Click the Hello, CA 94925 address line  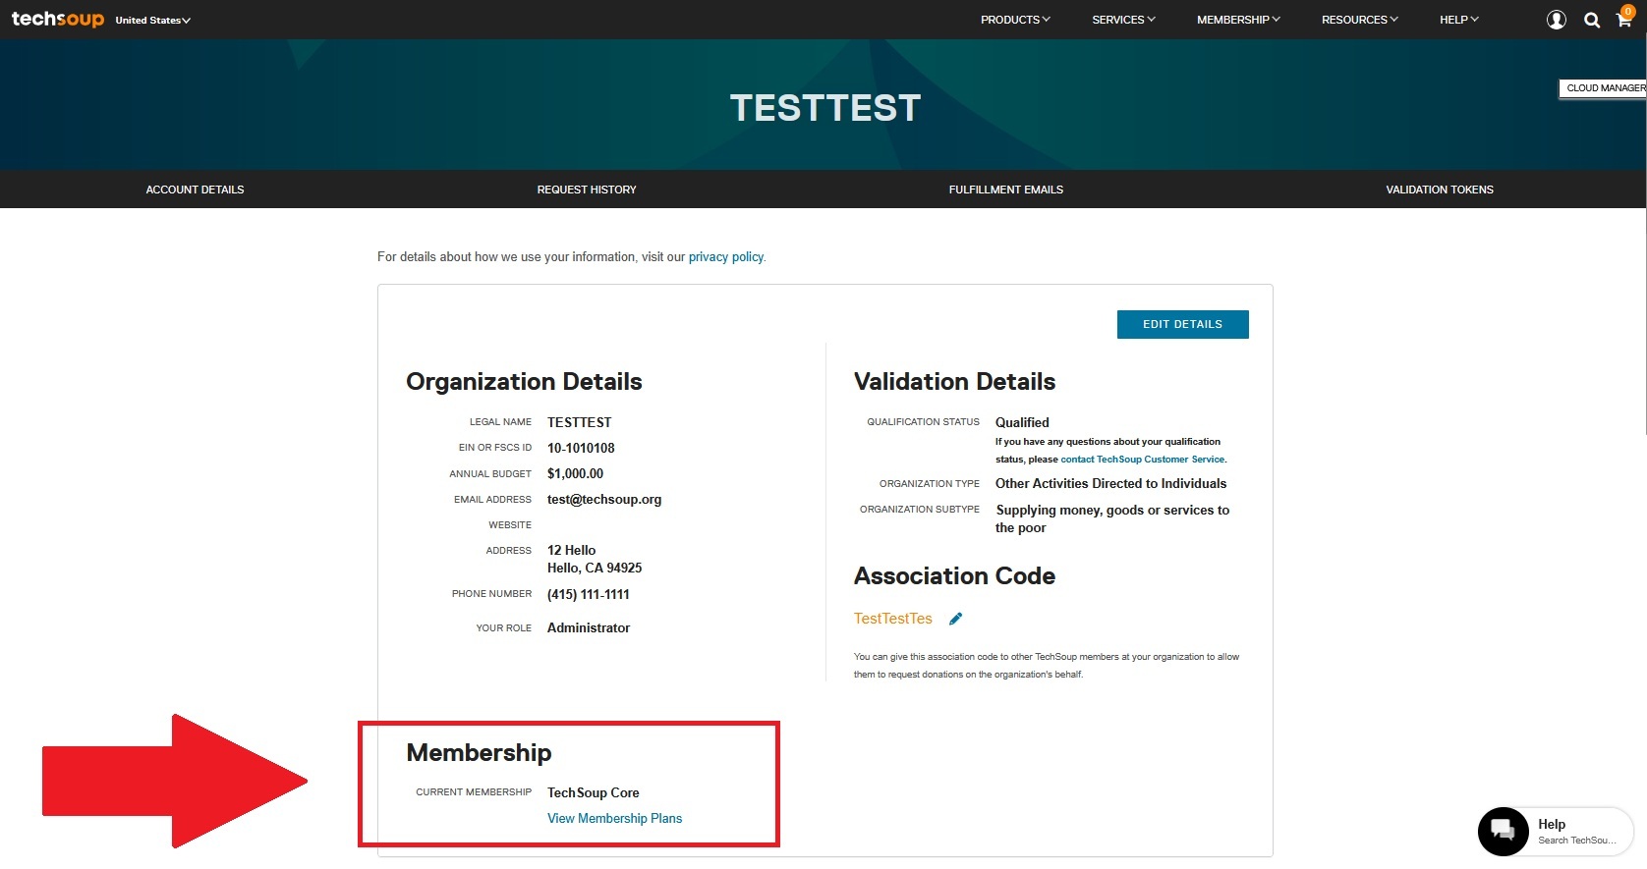pos(595,568)
